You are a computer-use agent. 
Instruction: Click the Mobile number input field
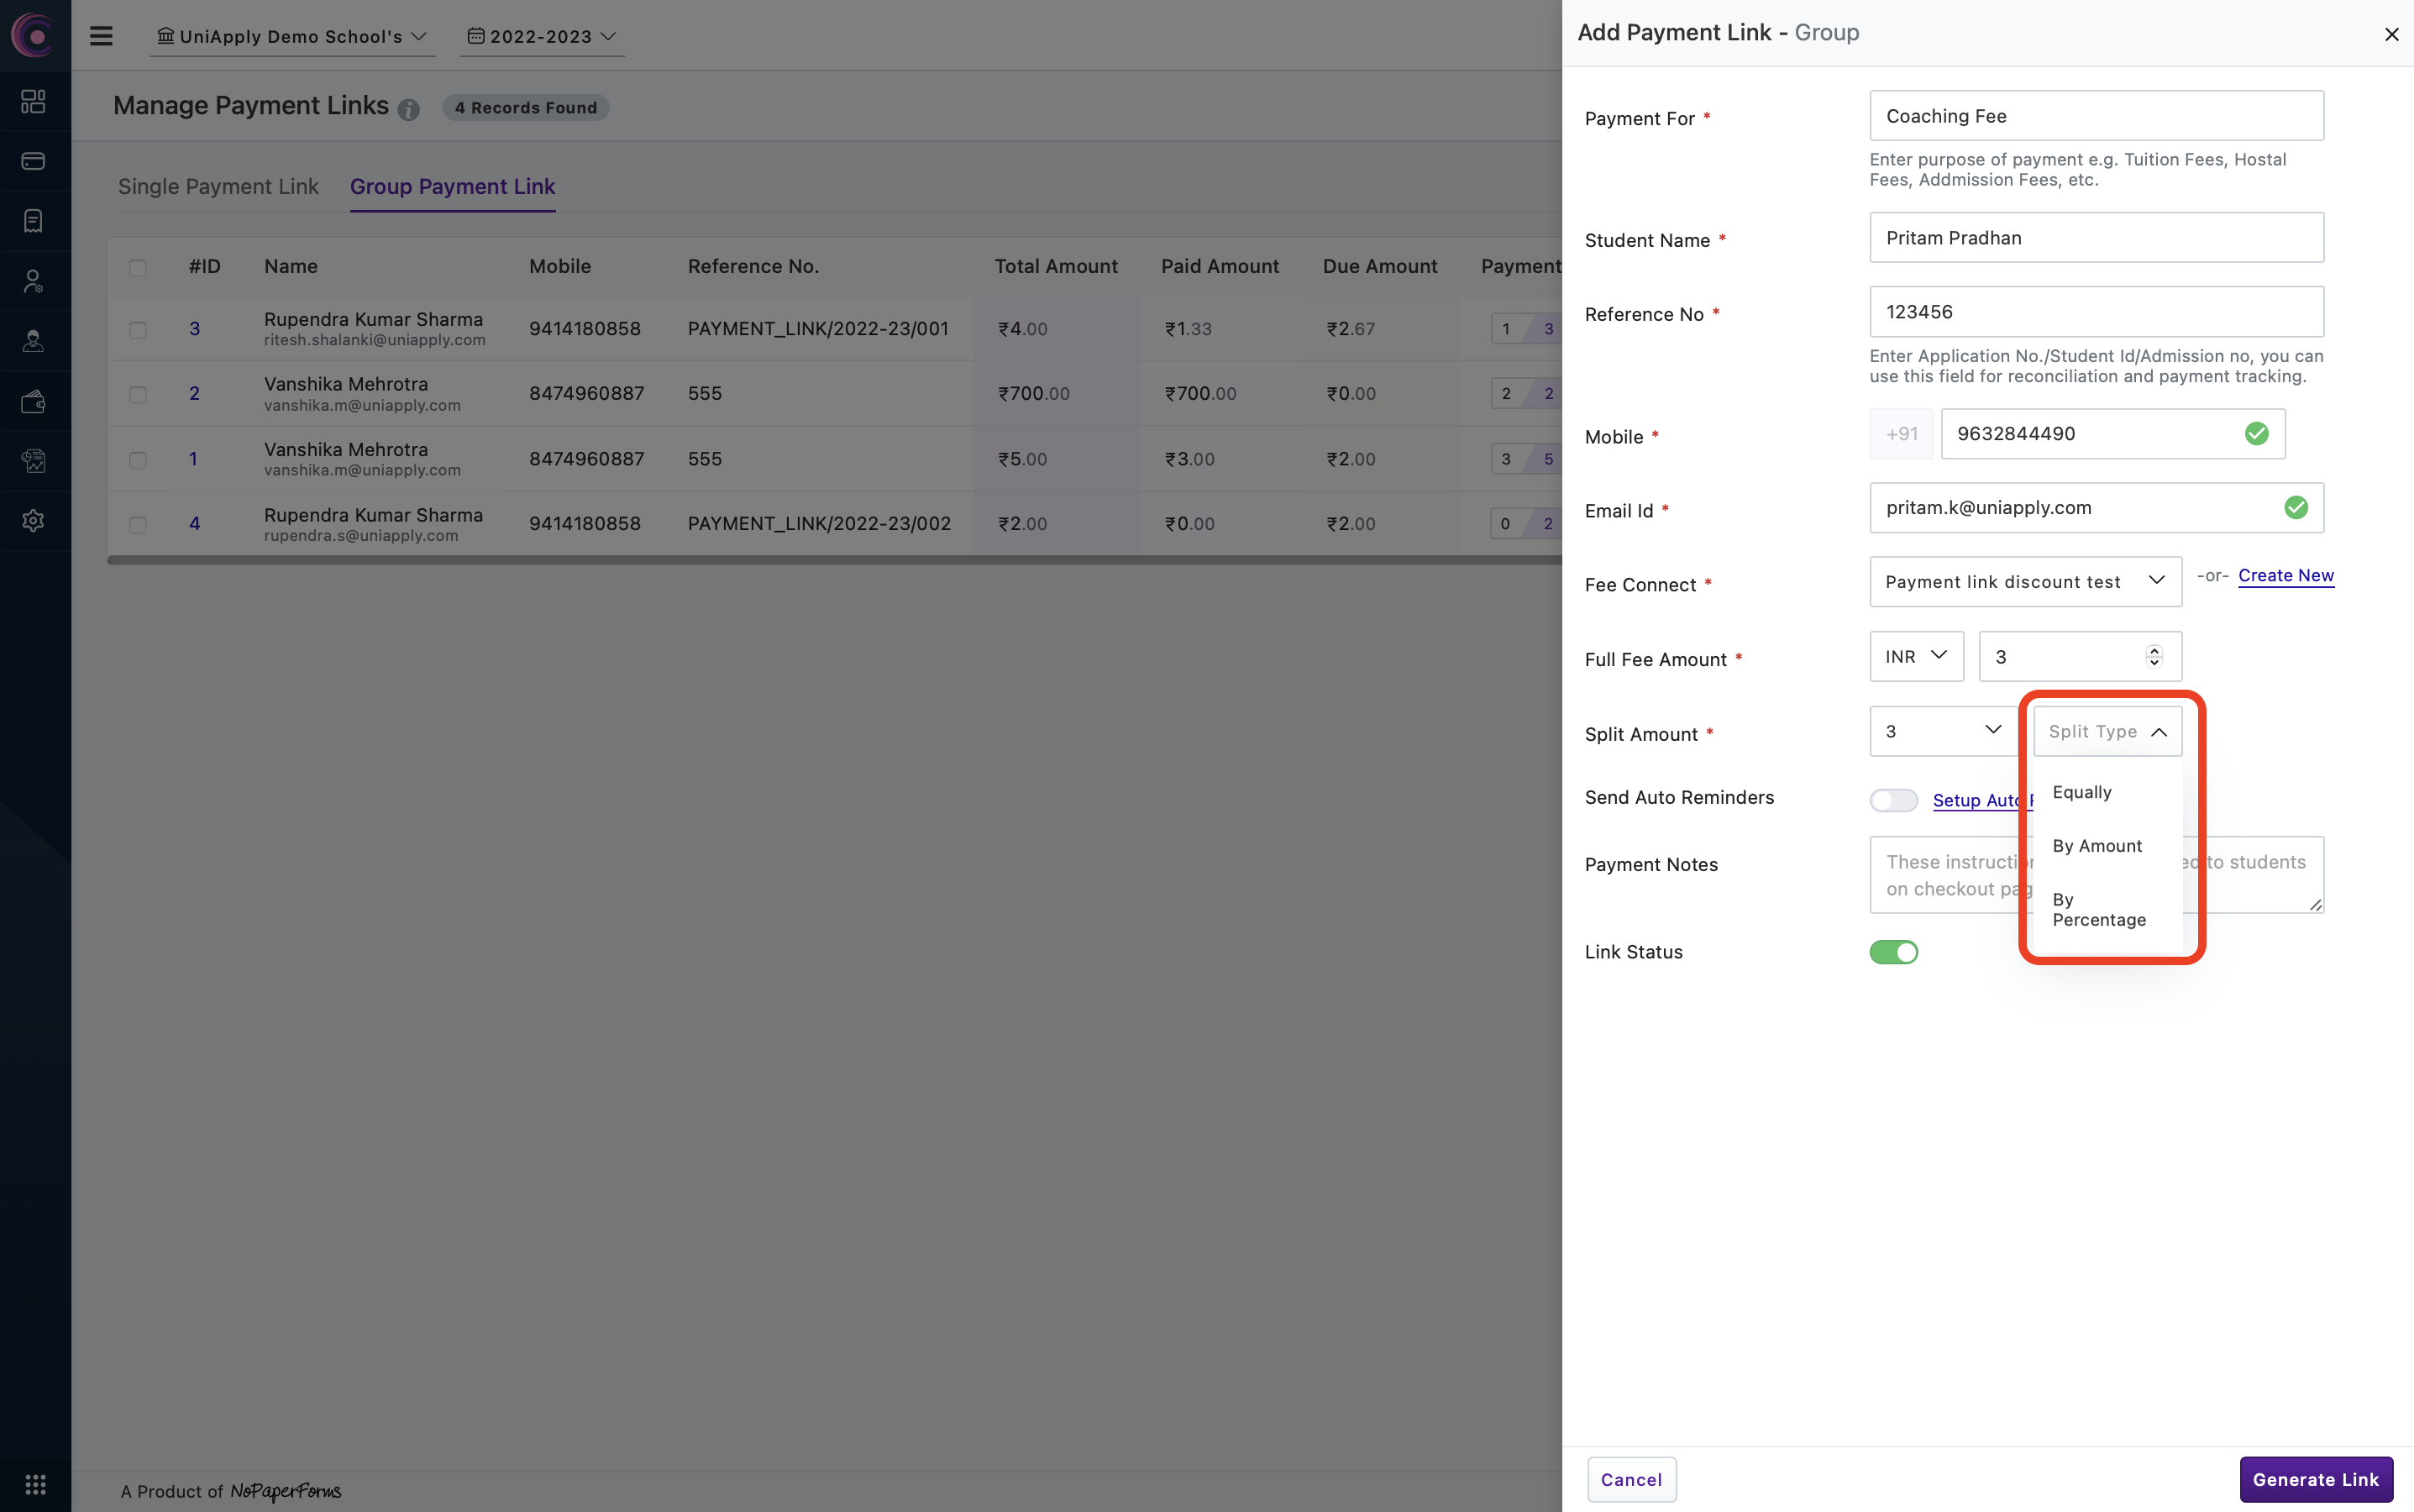coord(2112,434)
